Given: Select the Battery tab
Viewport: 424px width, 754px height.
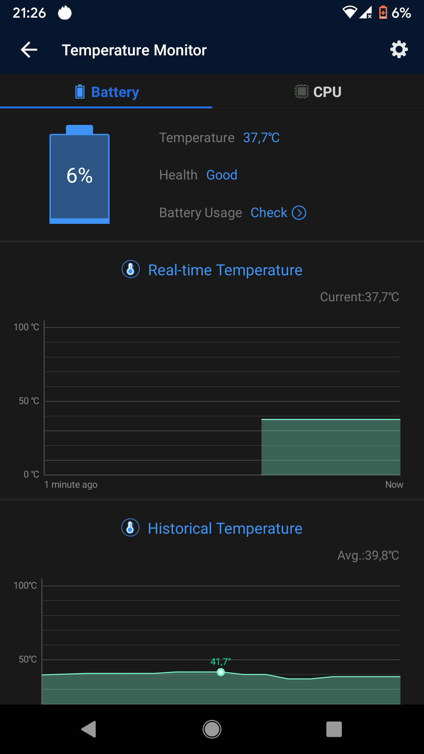Looking at the screenshot, I should (x=106, y=92).
